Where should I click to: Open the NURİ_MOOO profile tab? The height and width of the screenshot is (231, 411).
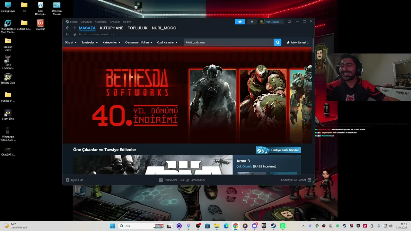(164, 28)
